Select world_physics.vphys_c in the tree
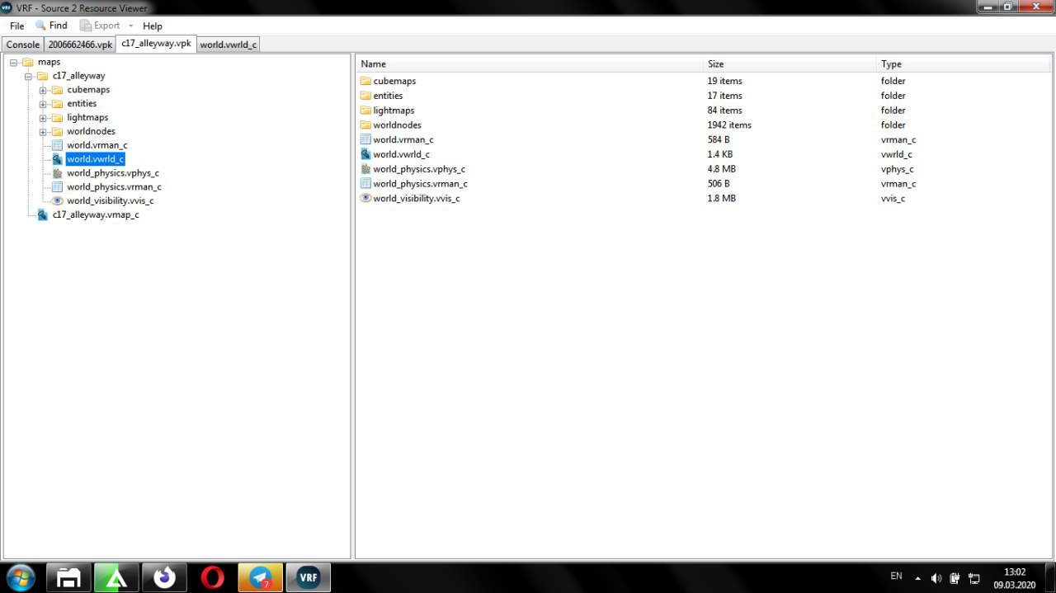 (x=113, y=173)
